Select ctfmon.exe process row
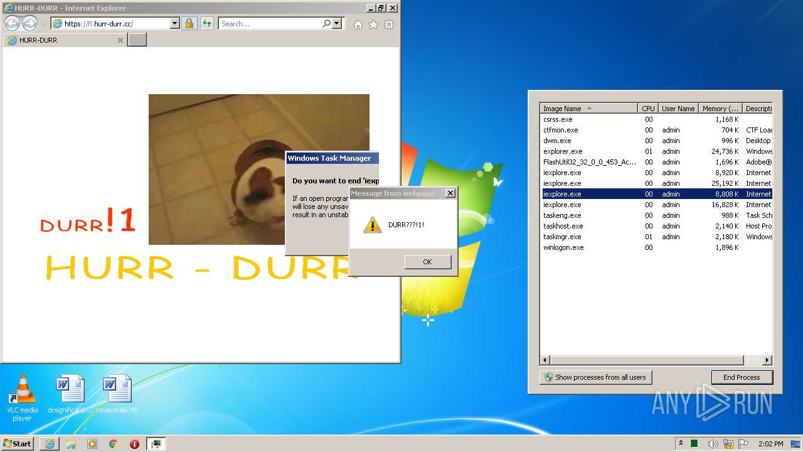The width and height of the screenshot is (803, 452). pos(657,130)
